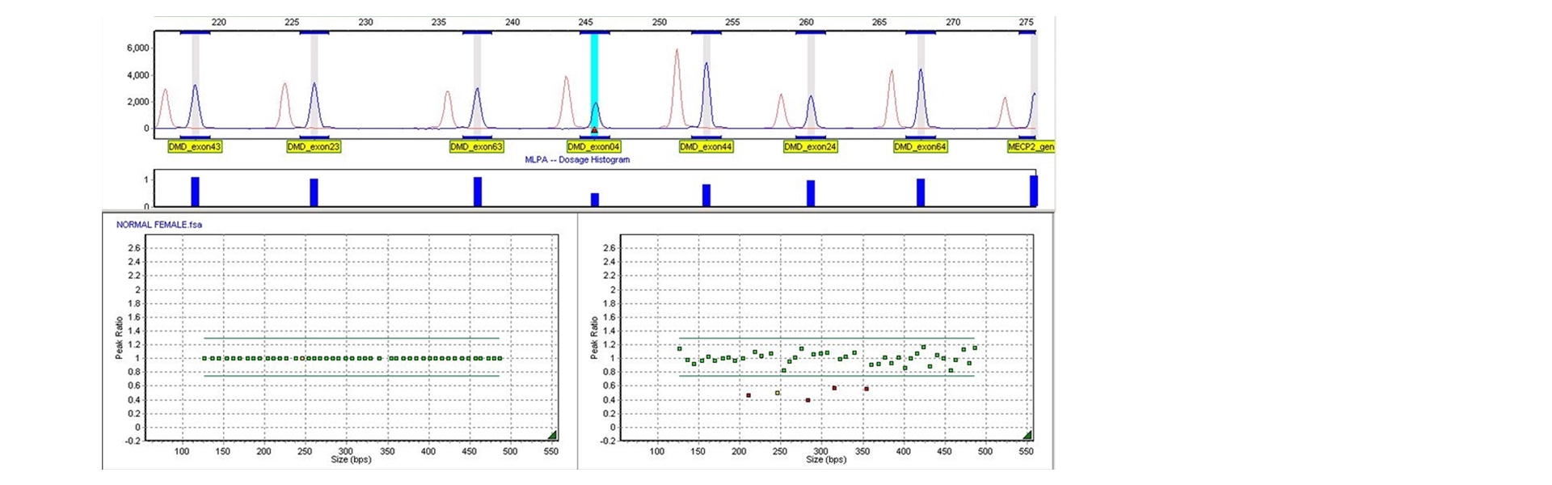The image size is (1552, 485).
Task: Click the NORMAL FEMALE.fsa file name label
Action: 159,225
